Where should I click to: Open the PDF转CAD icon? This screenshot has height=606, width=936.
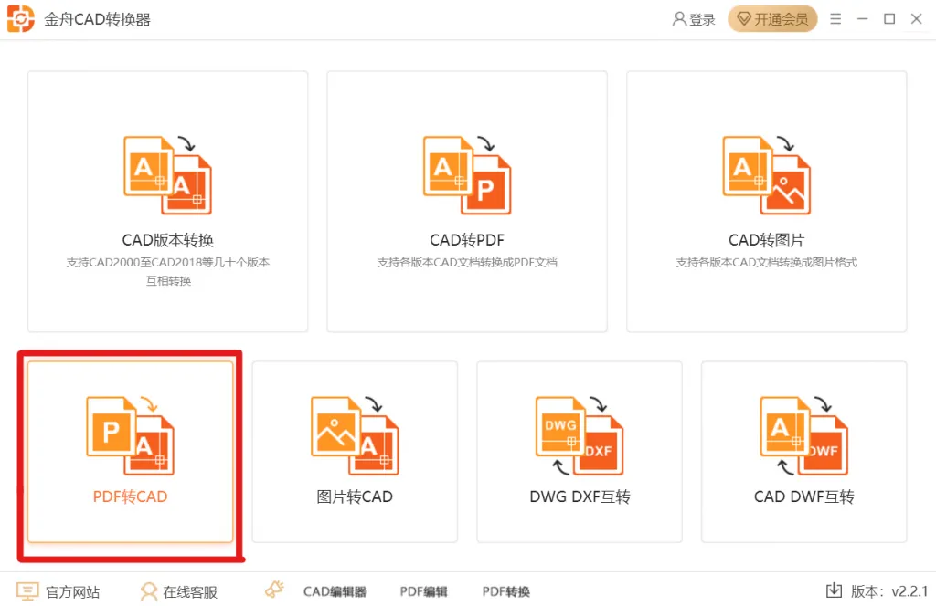pos(130,435)
